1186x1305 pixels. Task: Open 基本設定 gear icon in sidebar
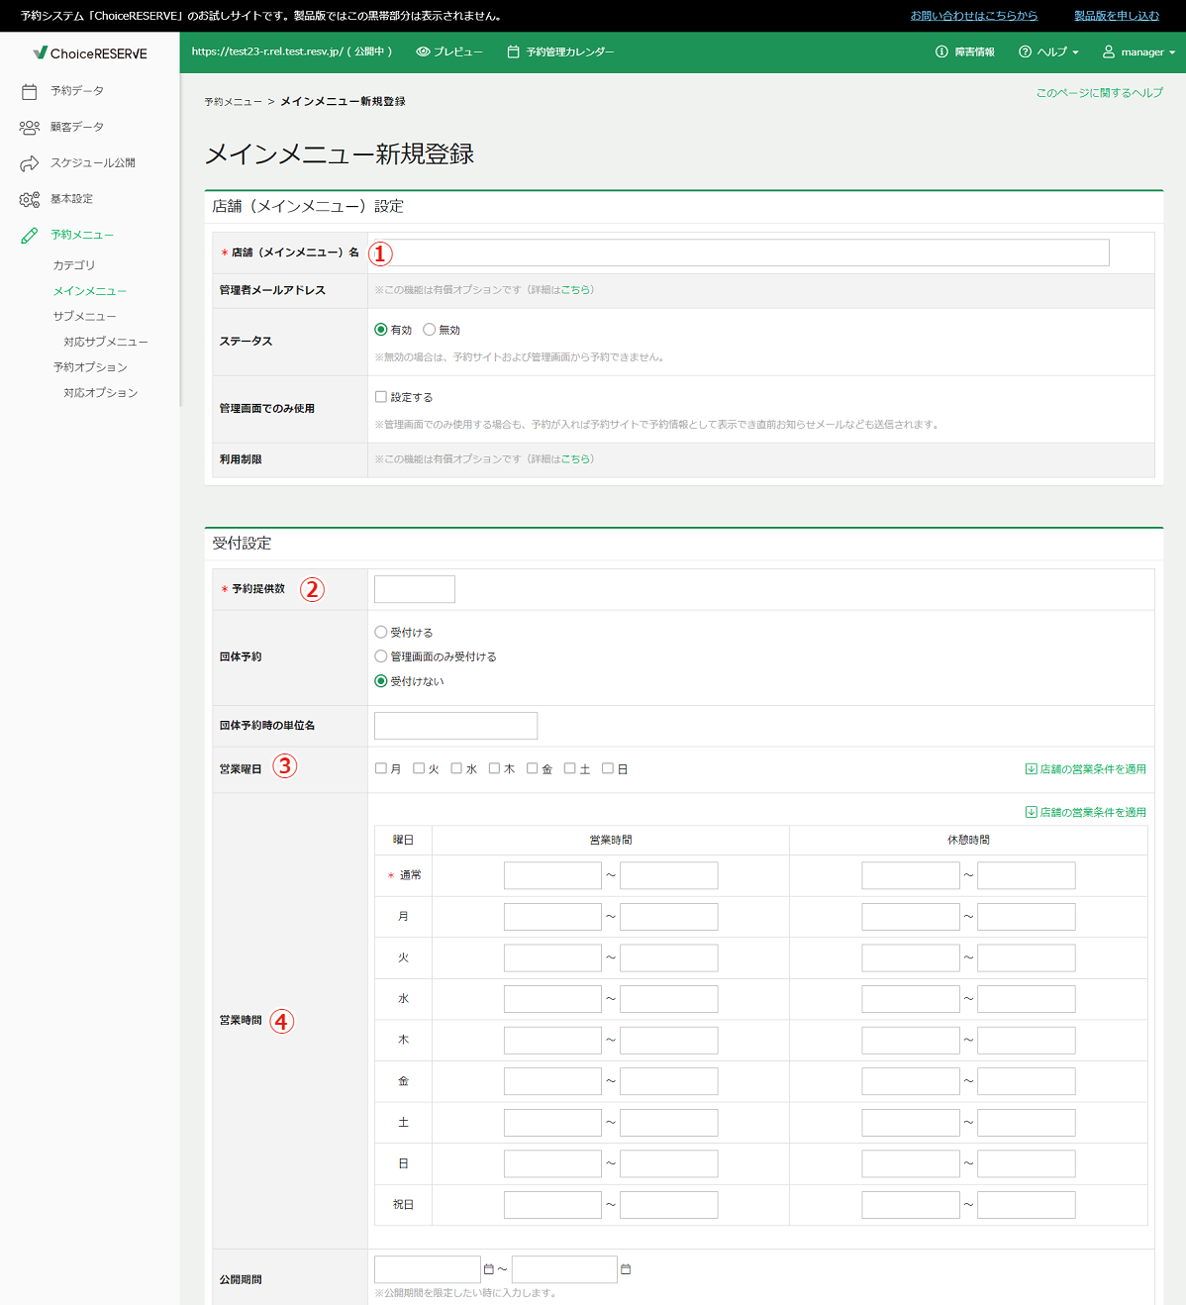[x=30, y=199]
